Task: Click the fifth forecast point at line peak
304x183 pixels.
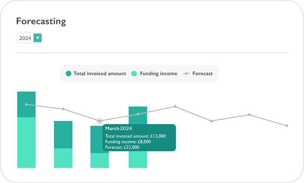Action: tap(175, 106)
